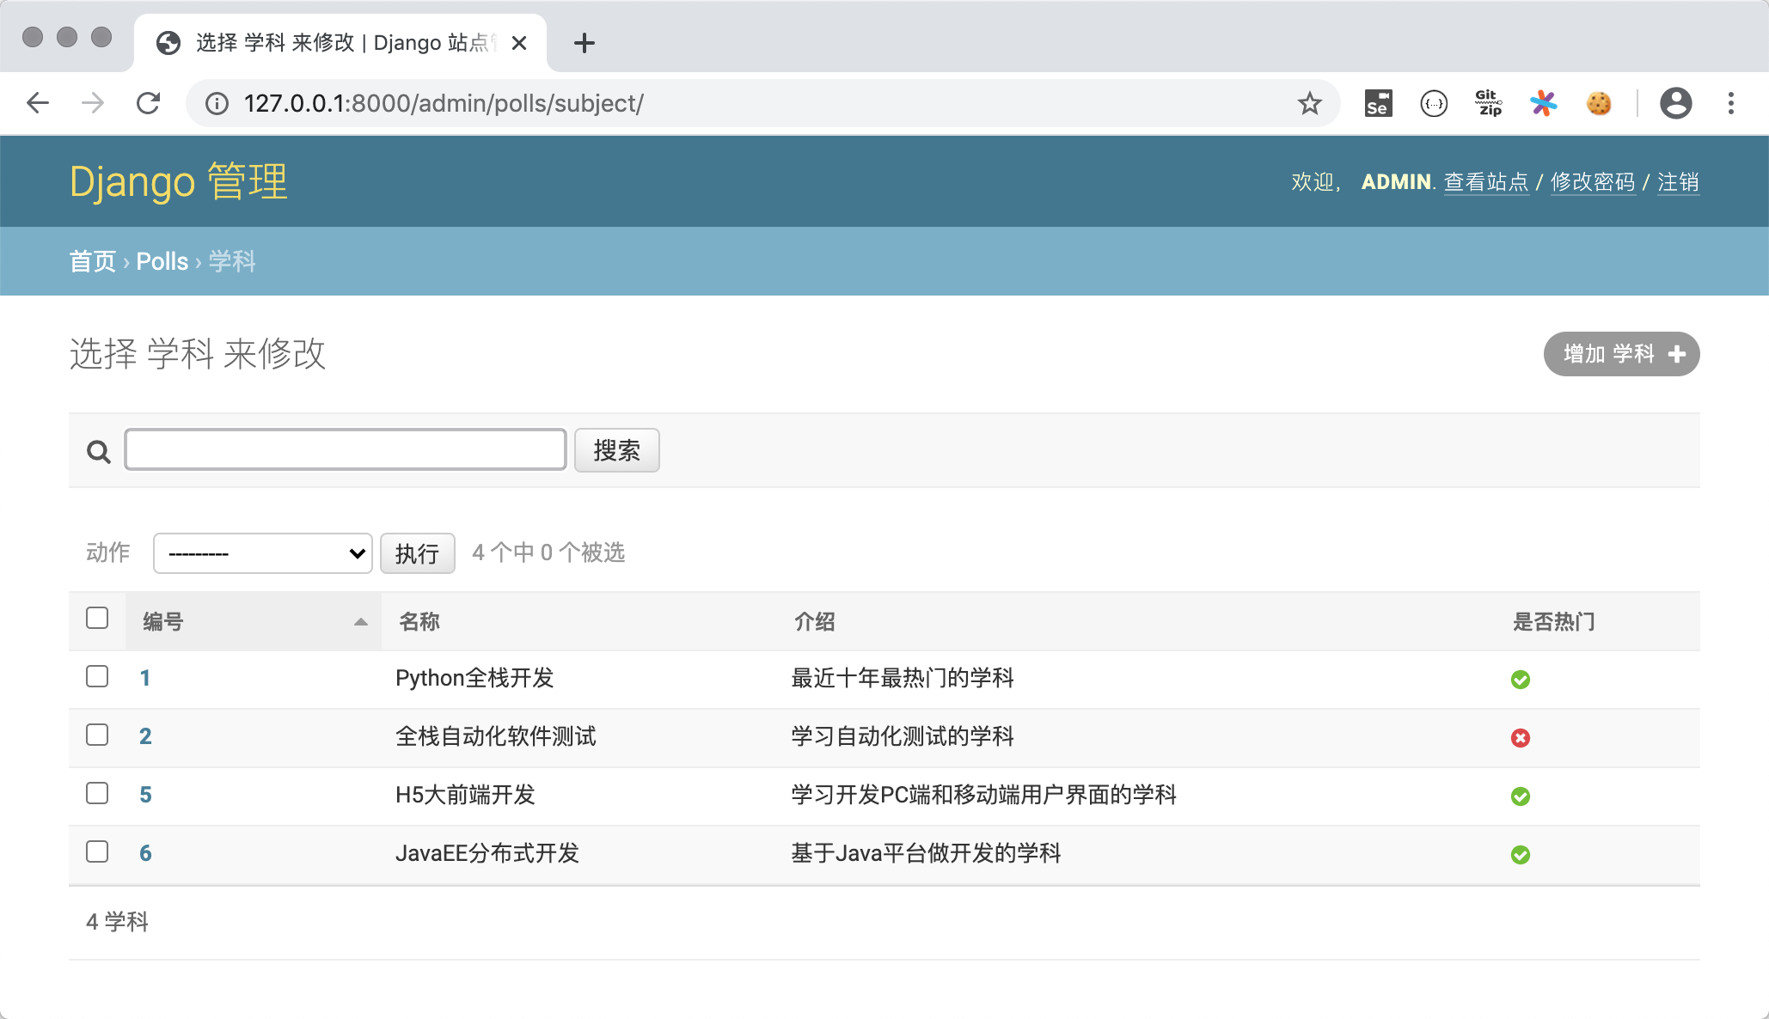Open Chrome's three-dot menu
This screenshot has width=1769, height=1019.
coord(1730,103)
